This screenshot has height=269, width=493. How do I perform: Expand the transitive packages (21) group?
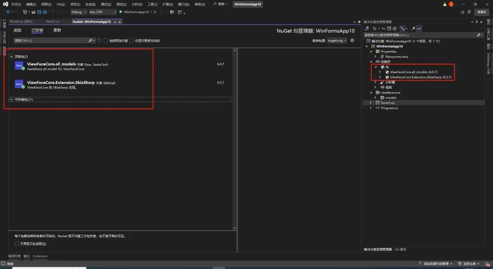point(11,99)
